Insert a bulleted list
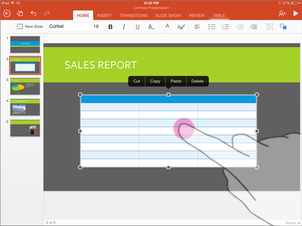Image resolution: width=302 pixels, height=226 pixels. click(x=212, y=27)
